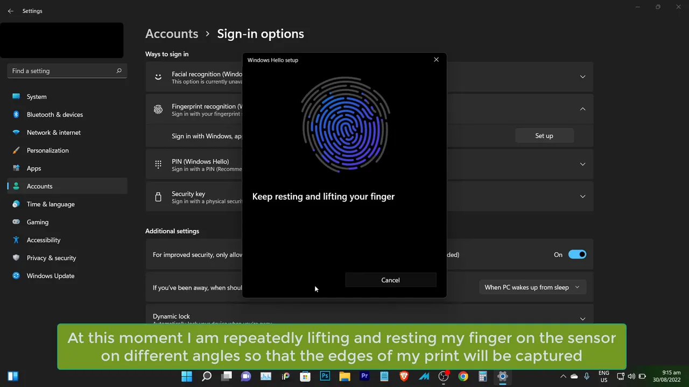Click the Facial recognition smiley icon
This screenshot has height=387, width=689.
158,77
